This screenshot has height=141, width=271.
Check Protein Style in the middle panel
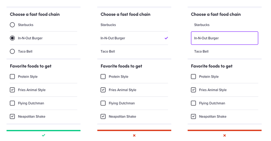click(x=103, y=76)
